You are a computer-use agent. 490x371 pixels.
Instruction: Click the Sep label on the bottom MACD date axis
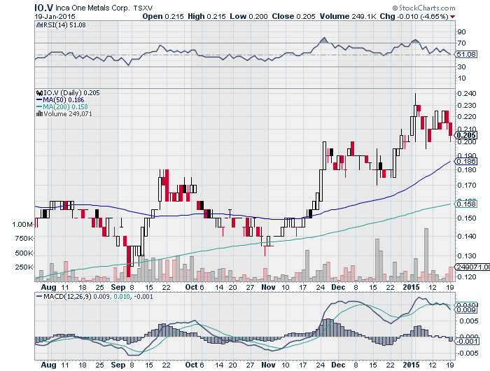tap(118, 365)
